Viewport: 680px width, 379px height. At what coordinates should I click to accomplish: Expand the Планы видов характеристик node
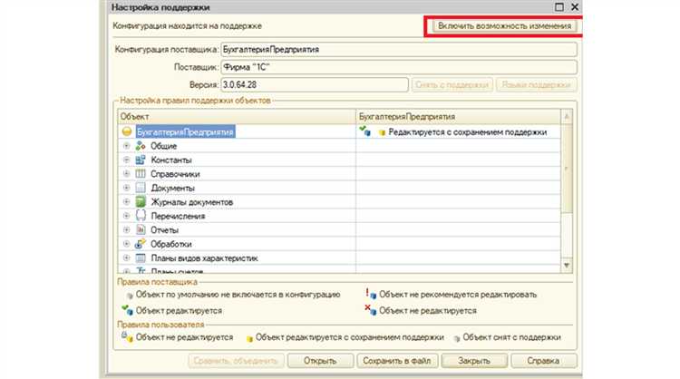126,258
